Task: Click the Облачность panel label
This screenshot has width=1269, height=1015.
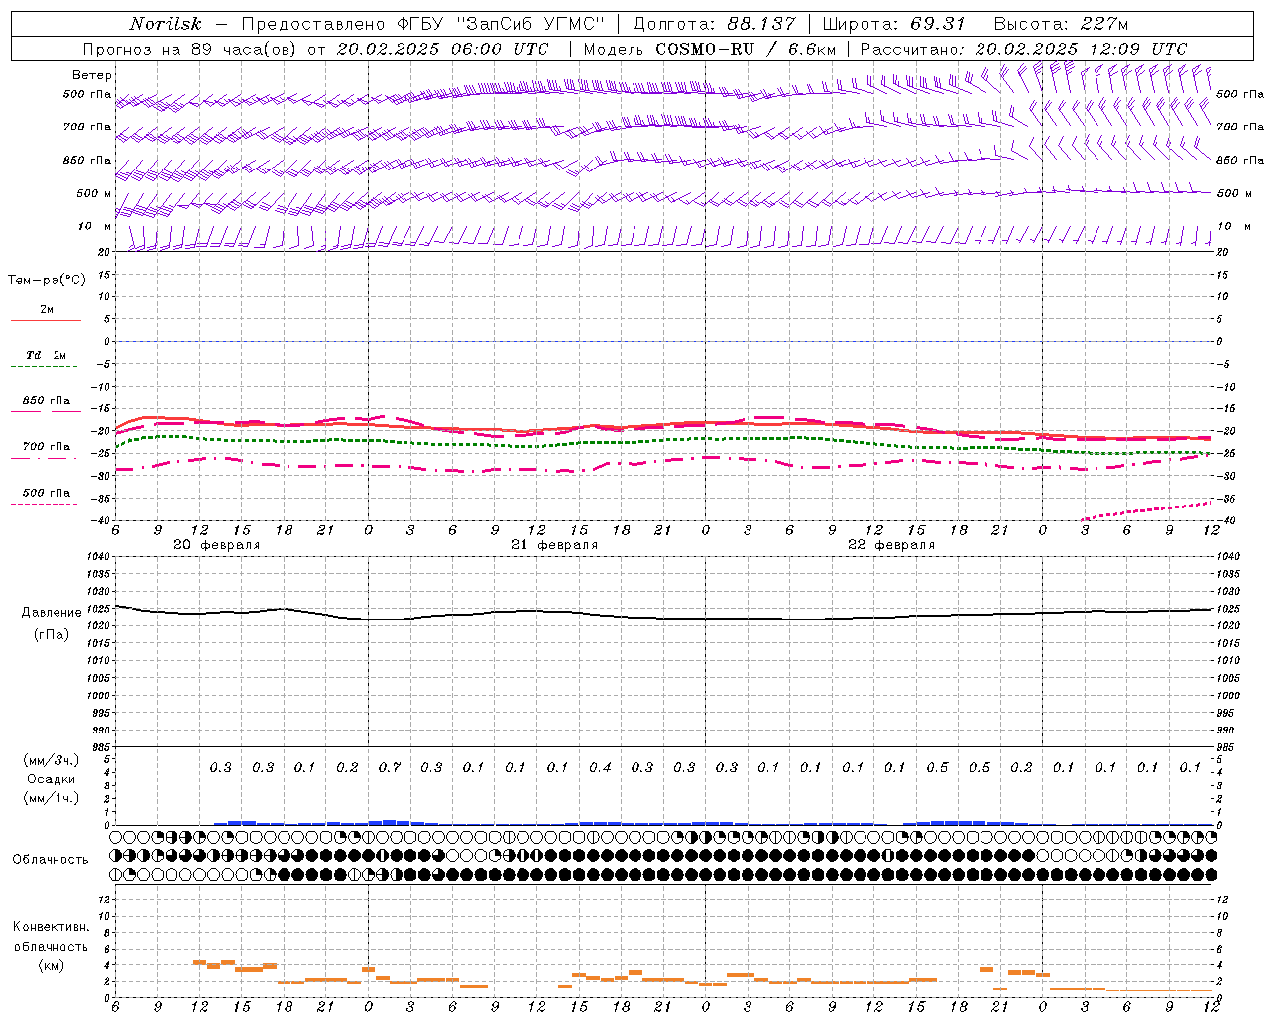Action: [51, 859]
